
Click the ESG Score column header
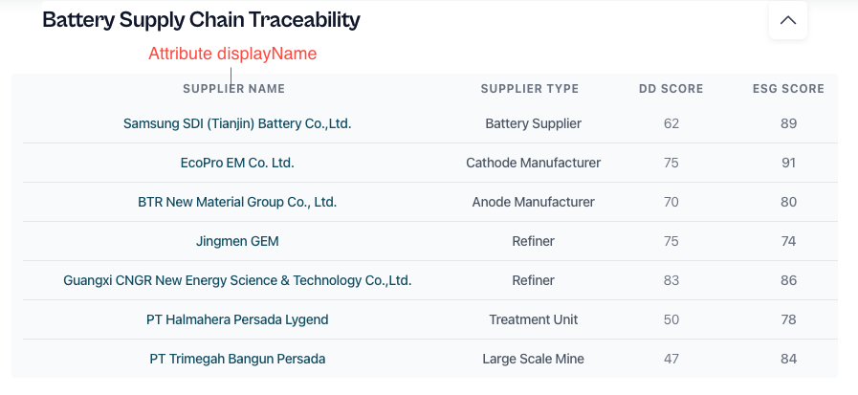click(788, 89)
